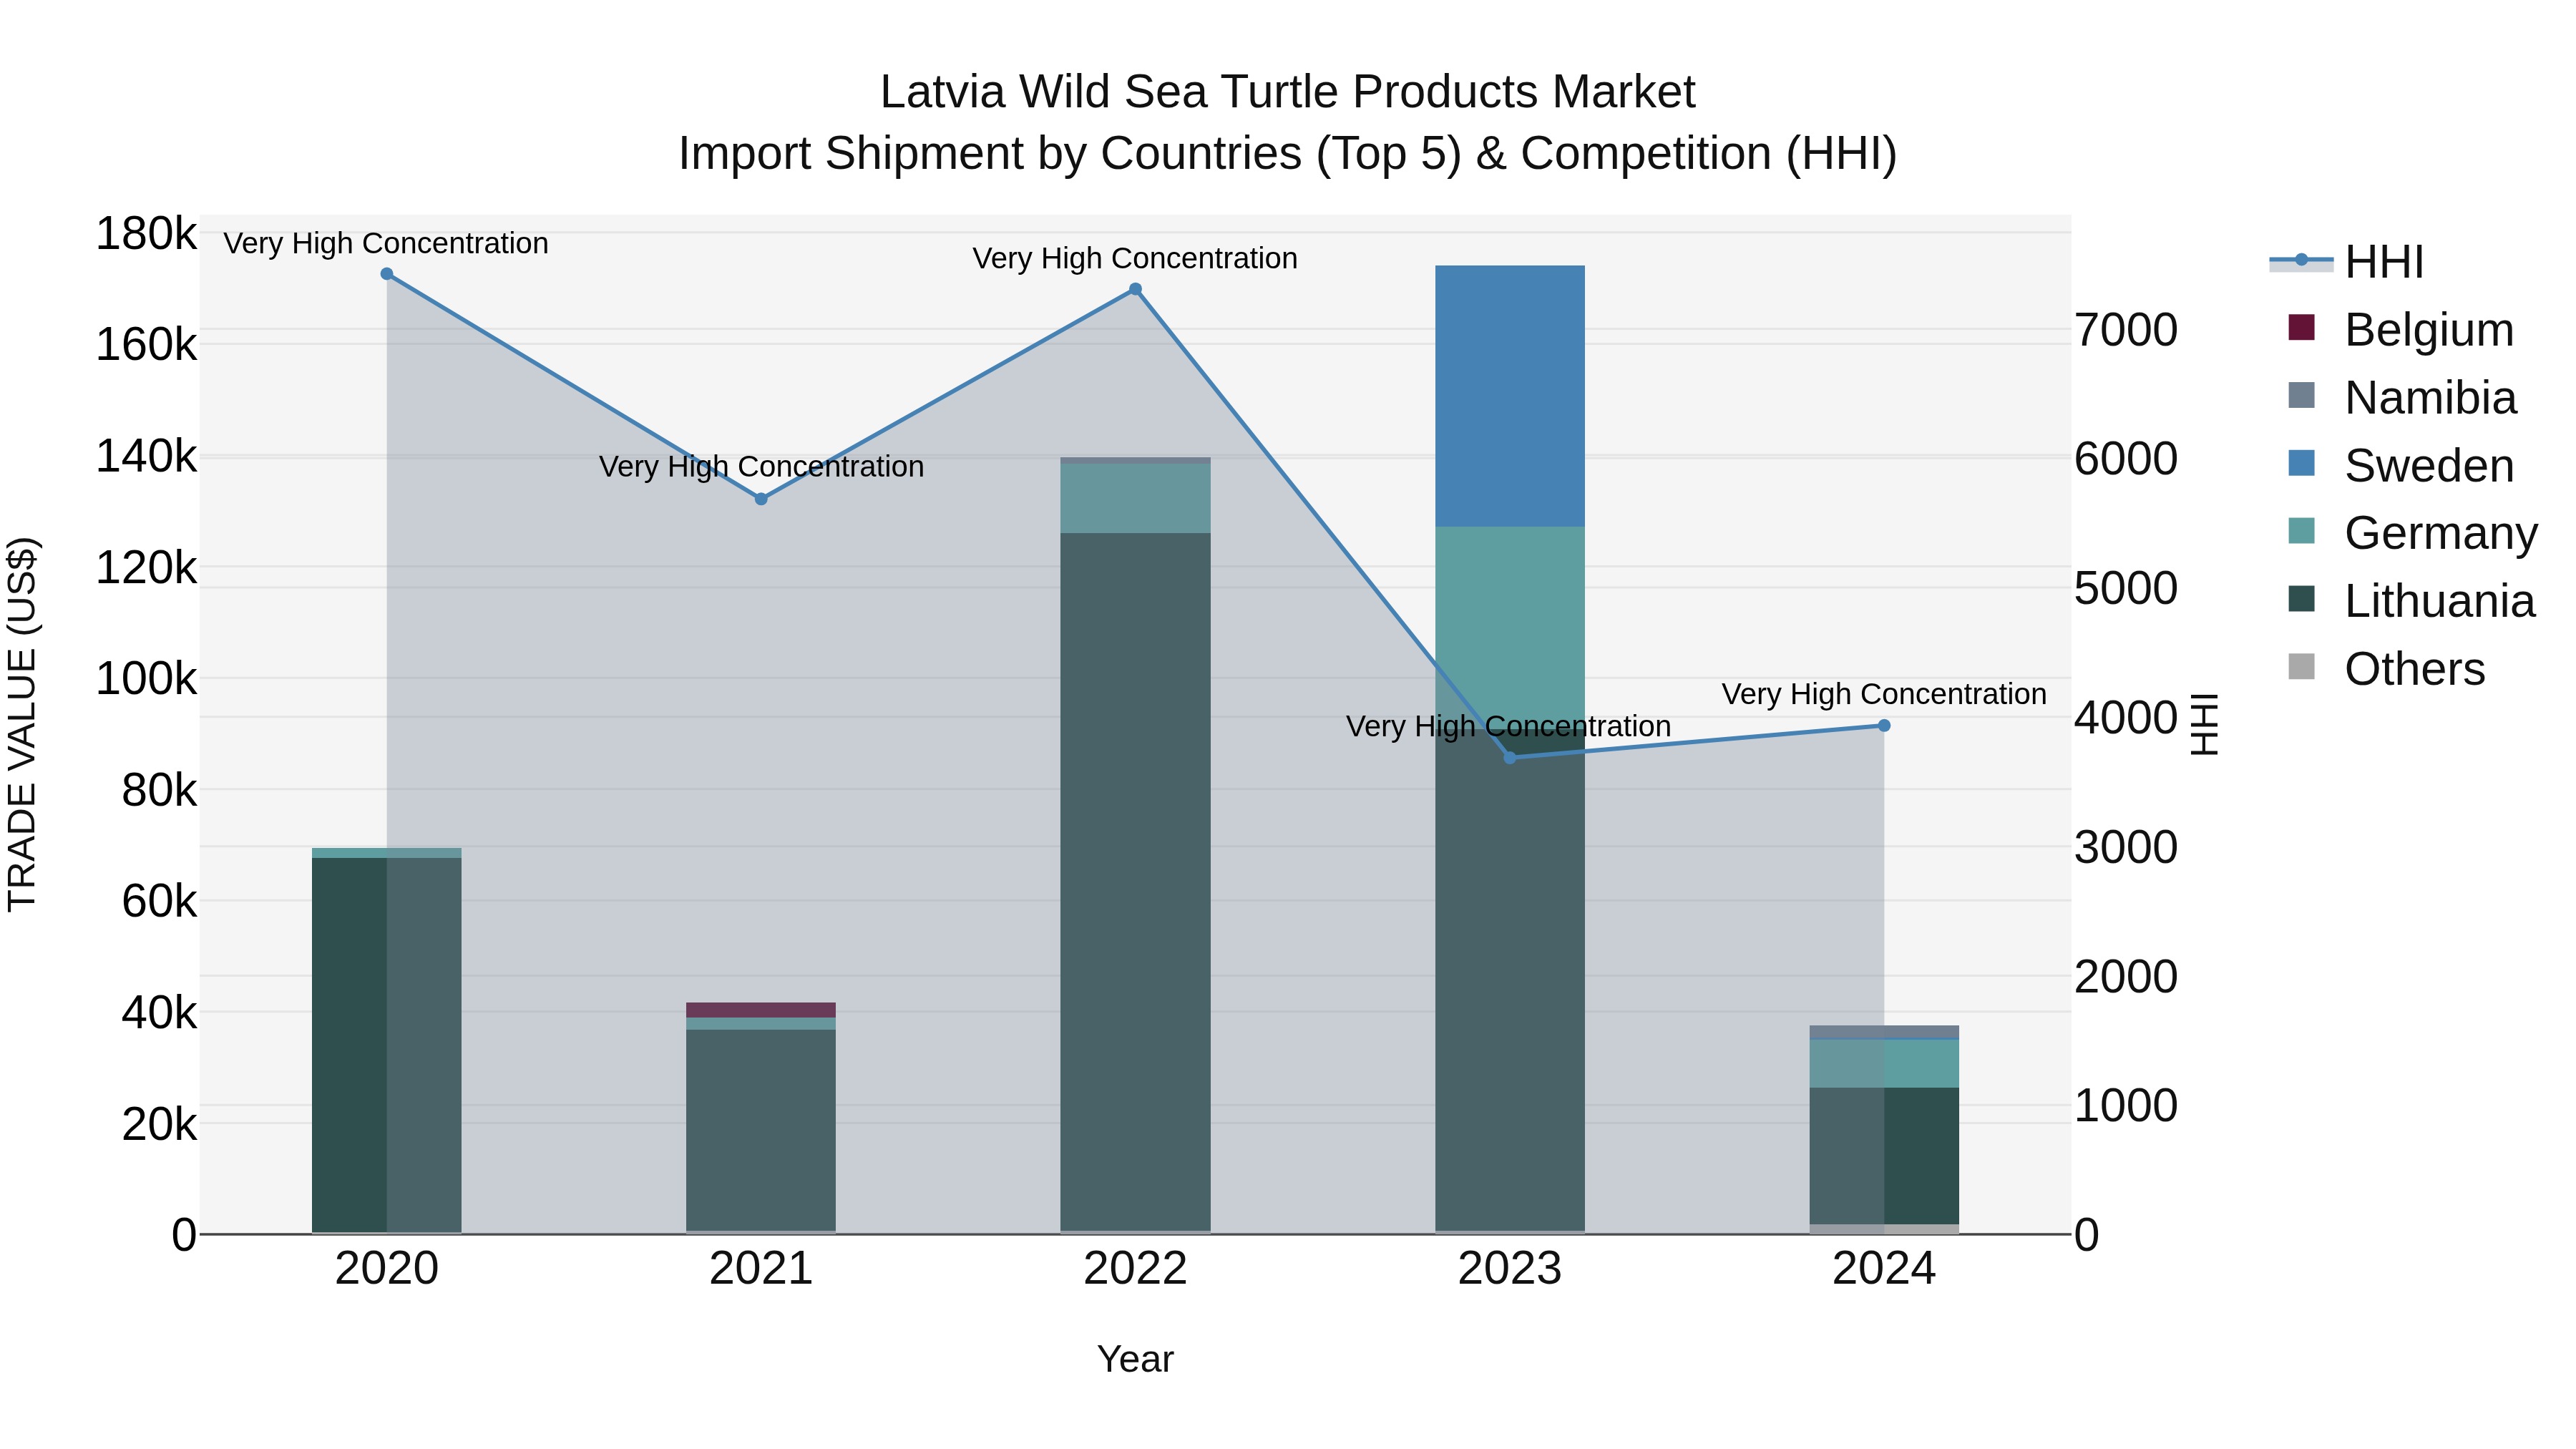Screen dimensions: 2576x1449
Task: Click the Germany bar segment in 2023
Action: (1510, 627)
